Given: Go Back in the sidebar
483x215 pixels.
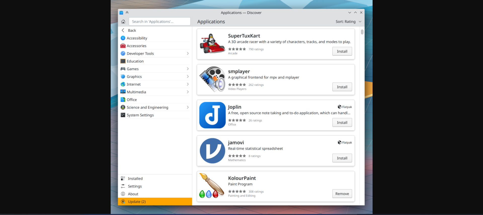Looking at the screenshot, I should (155, 30).
